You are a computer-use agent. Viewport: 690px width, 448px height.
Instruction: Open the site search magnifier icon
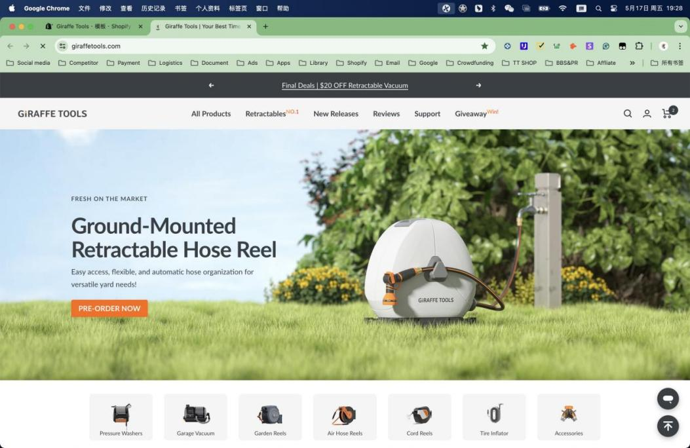coord(628,114)
